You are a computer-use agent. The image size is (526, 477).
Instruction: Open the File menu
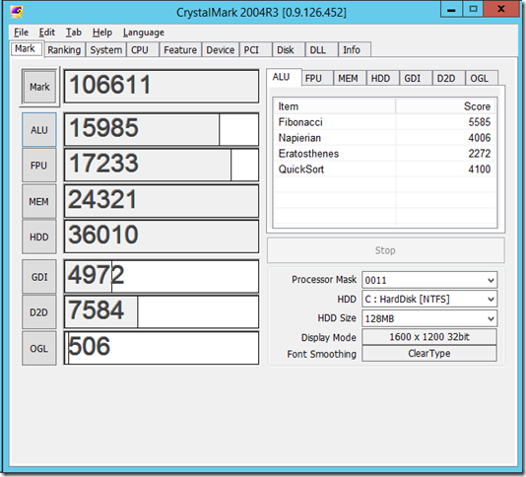pos(21,33)
